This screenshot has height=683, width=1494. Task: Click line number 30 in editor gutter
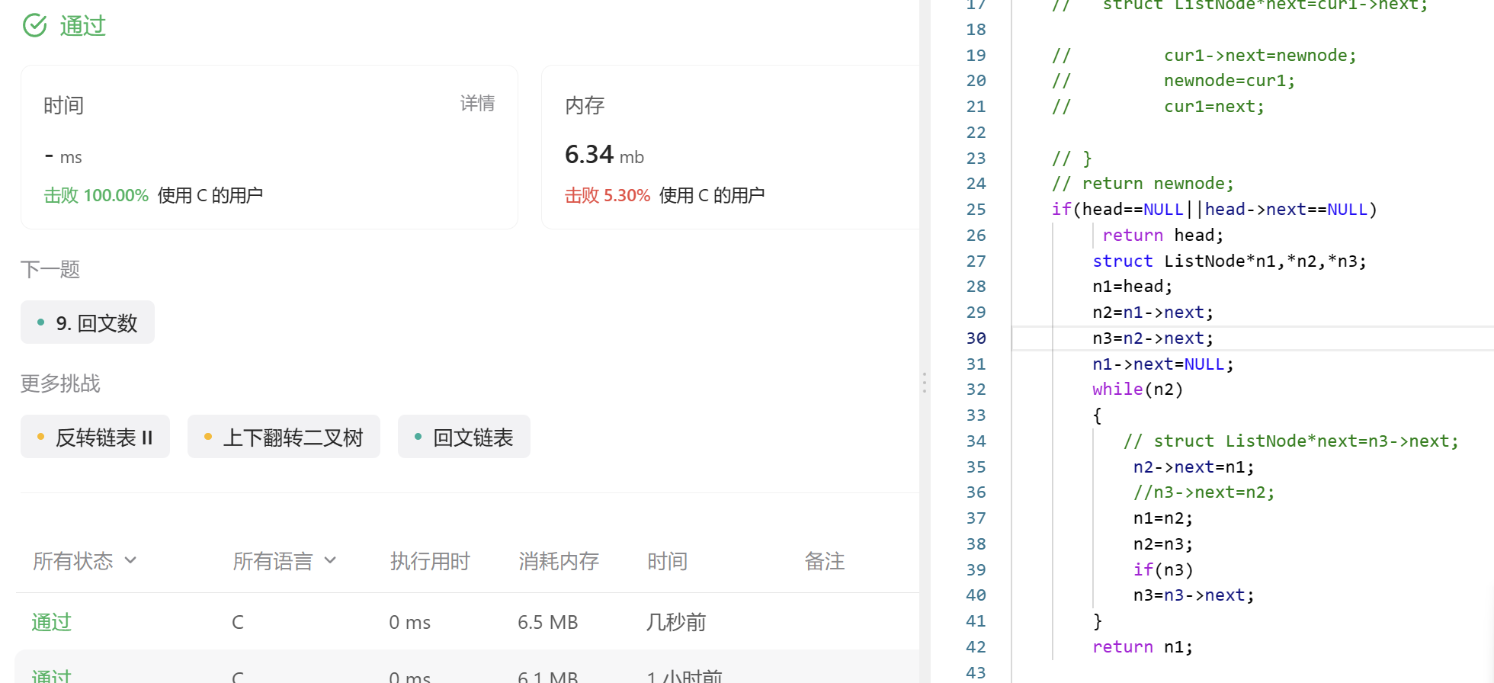976,338
